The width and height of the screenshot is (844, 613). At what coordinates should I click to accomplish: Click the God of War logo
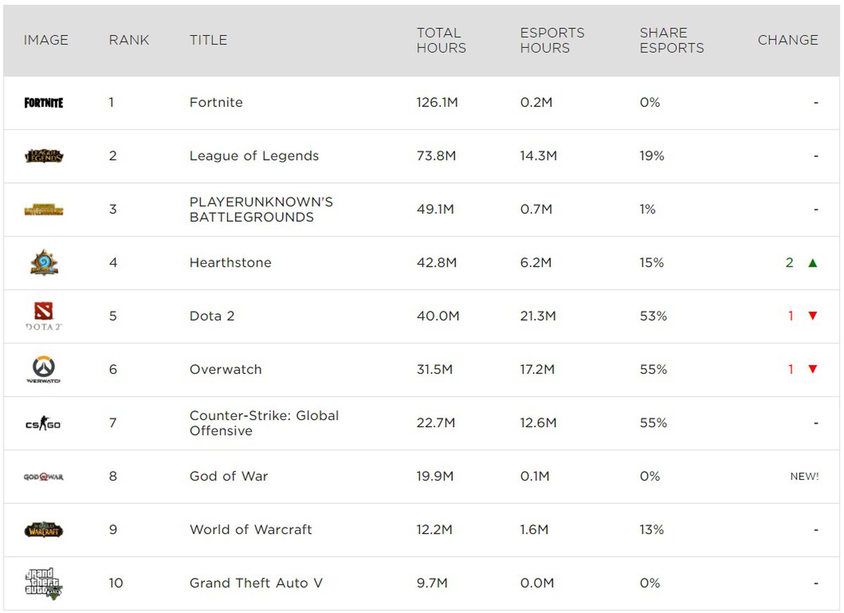click(x=44, y=476)
